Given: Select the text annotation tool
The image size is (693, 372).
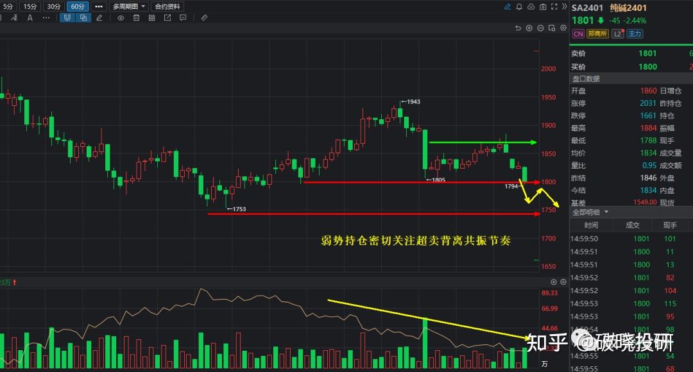Looking at the screenshot, I should click(x=30, y=18).
